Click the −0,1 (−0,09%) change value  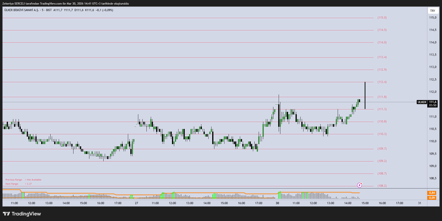[104, 10]
